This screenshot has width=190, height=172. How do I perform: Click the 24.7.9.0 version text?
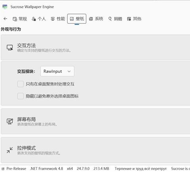click(x=83, y=168)
